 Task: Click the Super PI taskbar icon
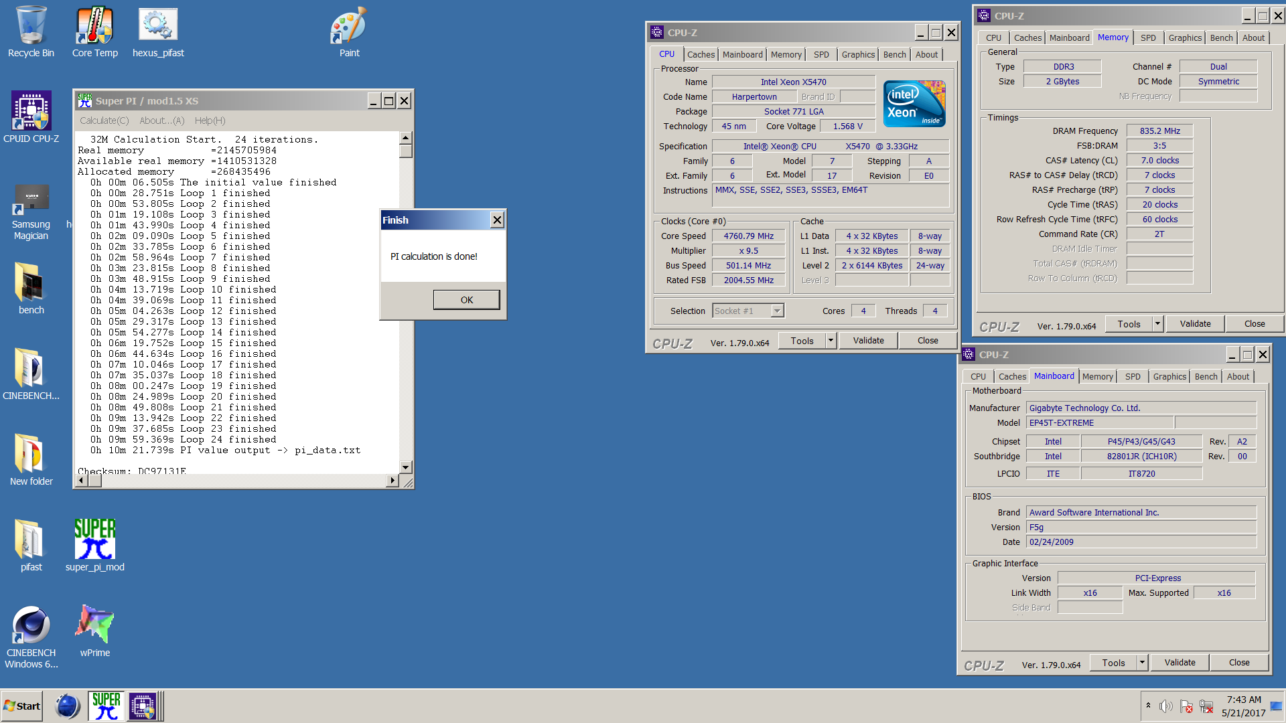tap(106, 706)
